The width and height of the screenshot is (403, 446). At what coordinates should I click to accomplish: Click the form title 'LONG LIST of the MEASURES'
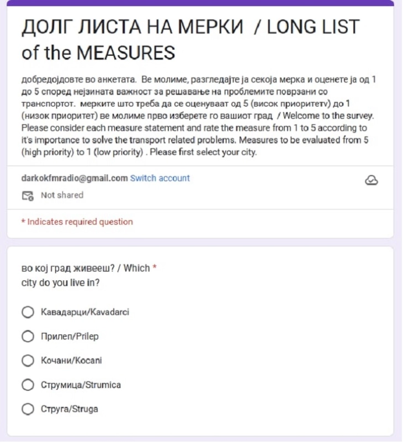point(190,40)
